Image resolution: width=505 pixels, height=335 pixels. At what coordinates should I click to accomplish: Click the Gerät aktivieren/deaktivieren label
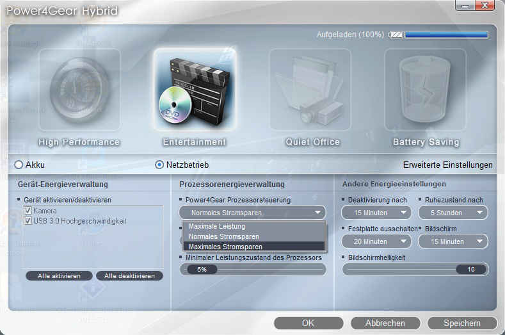(x=67, y=200)
